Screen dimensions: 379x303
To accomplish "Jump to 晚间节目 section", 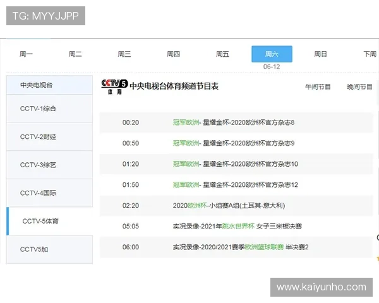I will (359, 86).
